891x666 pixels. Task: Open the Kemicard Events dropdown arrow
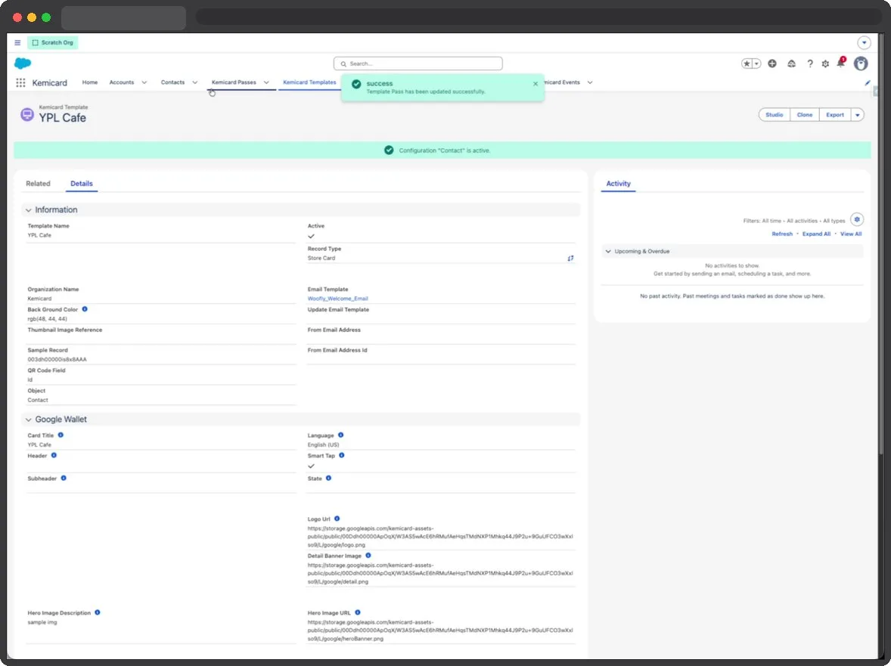589,83
